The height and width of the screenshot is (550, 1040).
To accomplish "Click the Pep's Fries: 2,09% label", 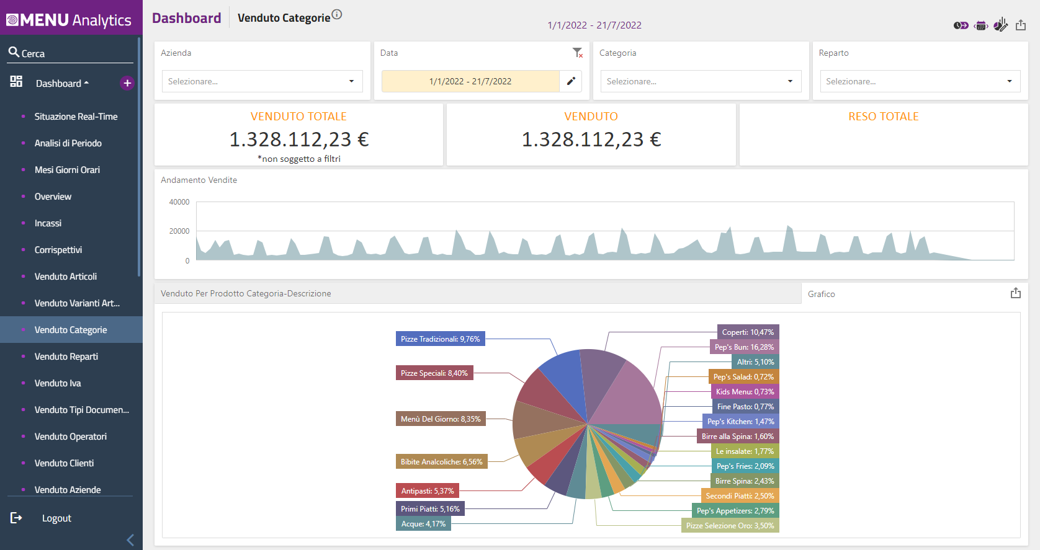I will click(x=745, y=466).
